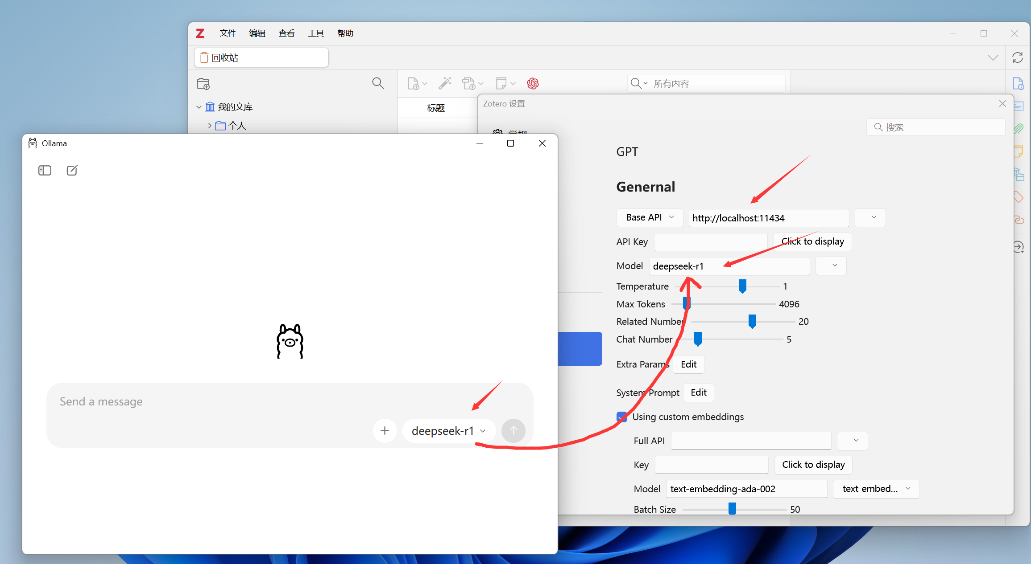Open the 文件 menu
Viewport: 1031px width, 564px height.
click(x=228, y=33)
